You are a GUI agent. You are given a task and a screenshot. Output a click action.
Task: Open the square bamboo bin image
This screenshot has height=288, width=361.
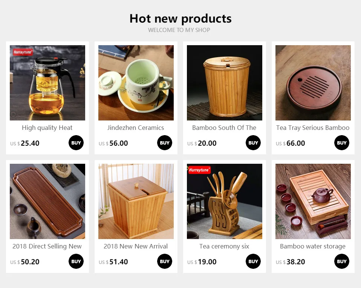[x=136, y=201]
